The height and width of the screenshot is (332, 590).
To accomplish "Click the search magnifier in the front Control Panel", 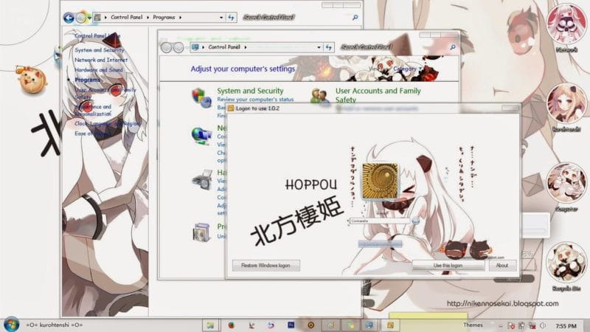I will pos(453,47).
